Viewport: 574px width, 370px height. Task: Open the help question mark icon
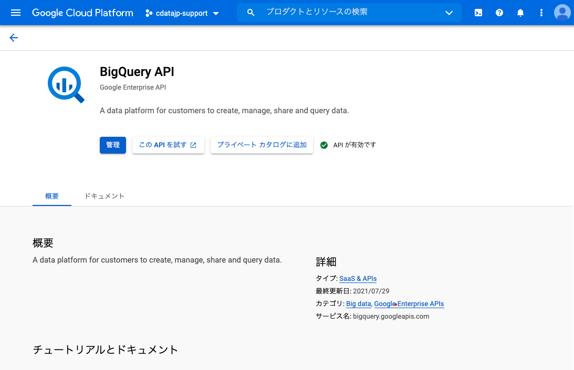499,13
